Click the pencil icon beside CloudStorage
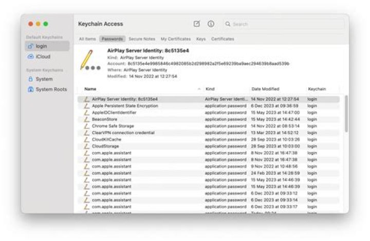This screenshot has height=241, width=370. tap(87, 146)
